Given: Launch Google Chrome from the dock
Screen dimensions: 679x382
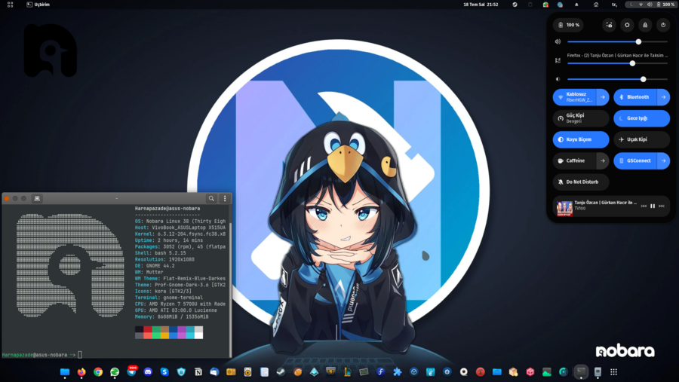Looking at the screenshot, I should (x=98, y=371).
